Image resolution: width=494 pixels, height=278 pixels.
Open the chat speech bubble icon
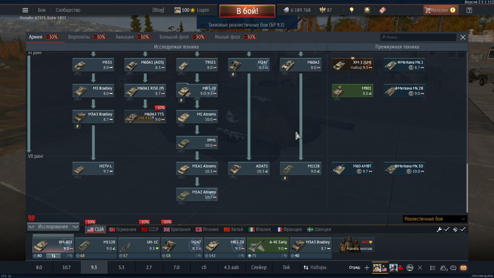pyautogui.click(x=453, y=268)
